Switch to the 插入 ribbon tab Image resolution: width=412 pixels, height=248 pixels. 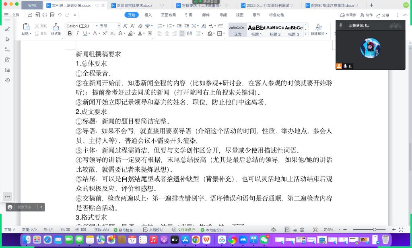[148, 15]
